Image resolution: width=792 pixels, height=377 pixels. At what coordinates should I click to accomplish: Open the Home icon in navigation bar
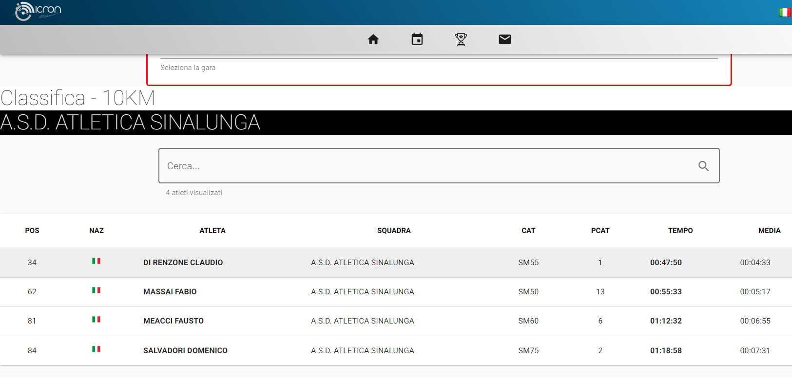[373, 39]
